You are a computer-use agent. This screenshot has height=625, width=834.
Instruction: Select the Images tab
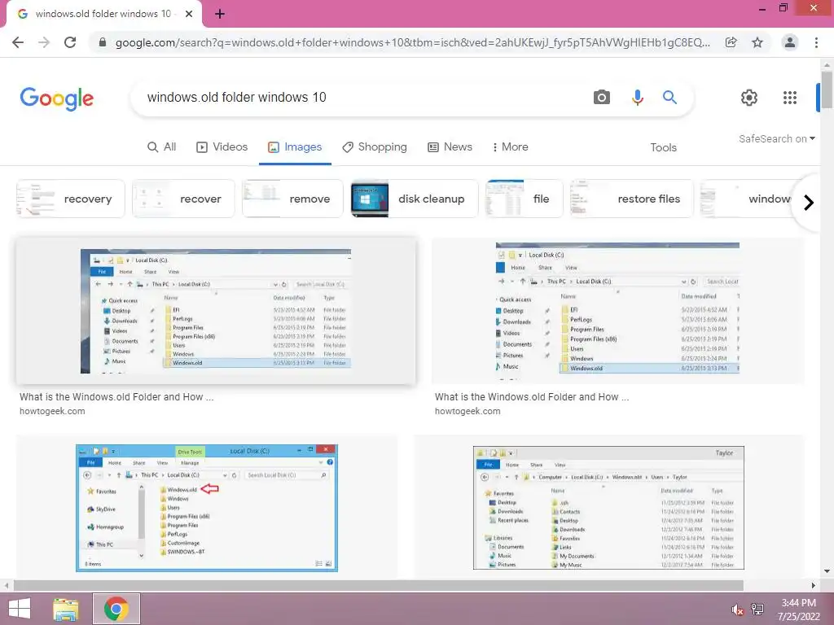click(x=295, y=147)
